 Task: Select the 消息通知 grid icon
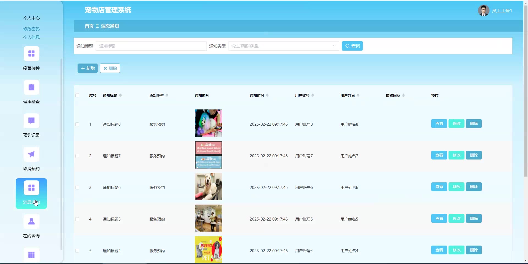point(31,188)
